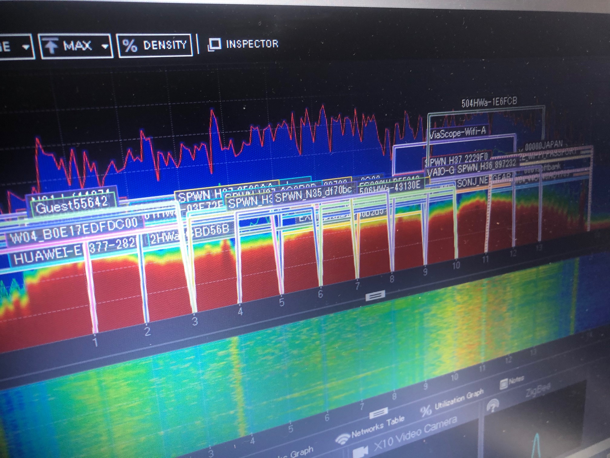Screen dimensions: 610x458
Task: Select the Guest55642 network label
Action: pyautogui.click(x=72, y=205)
